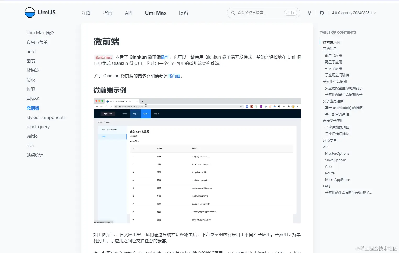The image size is (399, 253).
Task: Jump to 配置父应用 in contents
Action: [x=333, y=55]
